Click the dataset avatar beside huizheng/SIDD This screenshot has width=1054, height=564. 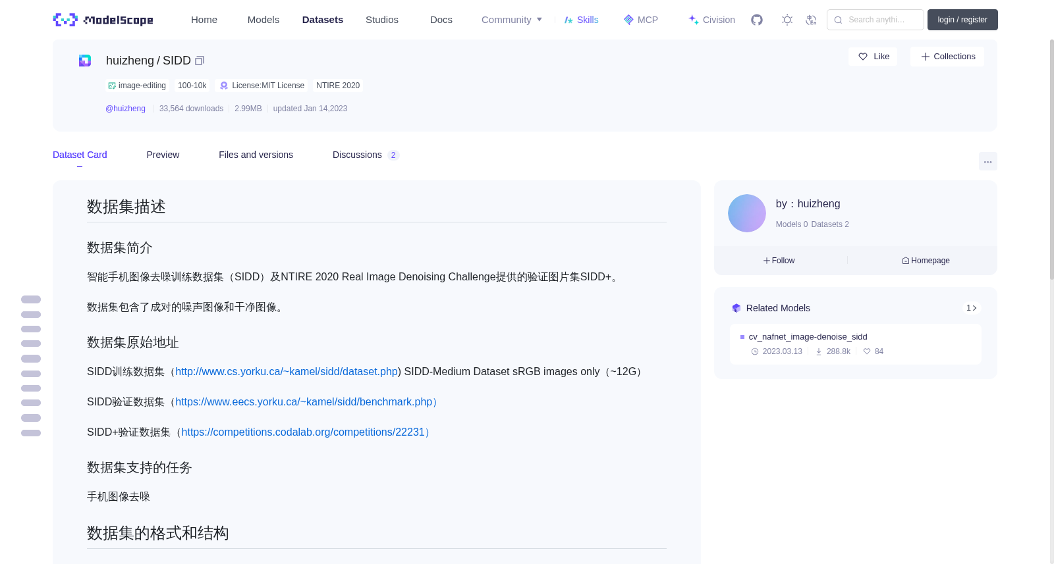point(85,61)
